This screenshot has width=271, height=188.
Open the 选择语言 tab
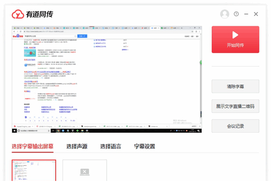point(110,146)
